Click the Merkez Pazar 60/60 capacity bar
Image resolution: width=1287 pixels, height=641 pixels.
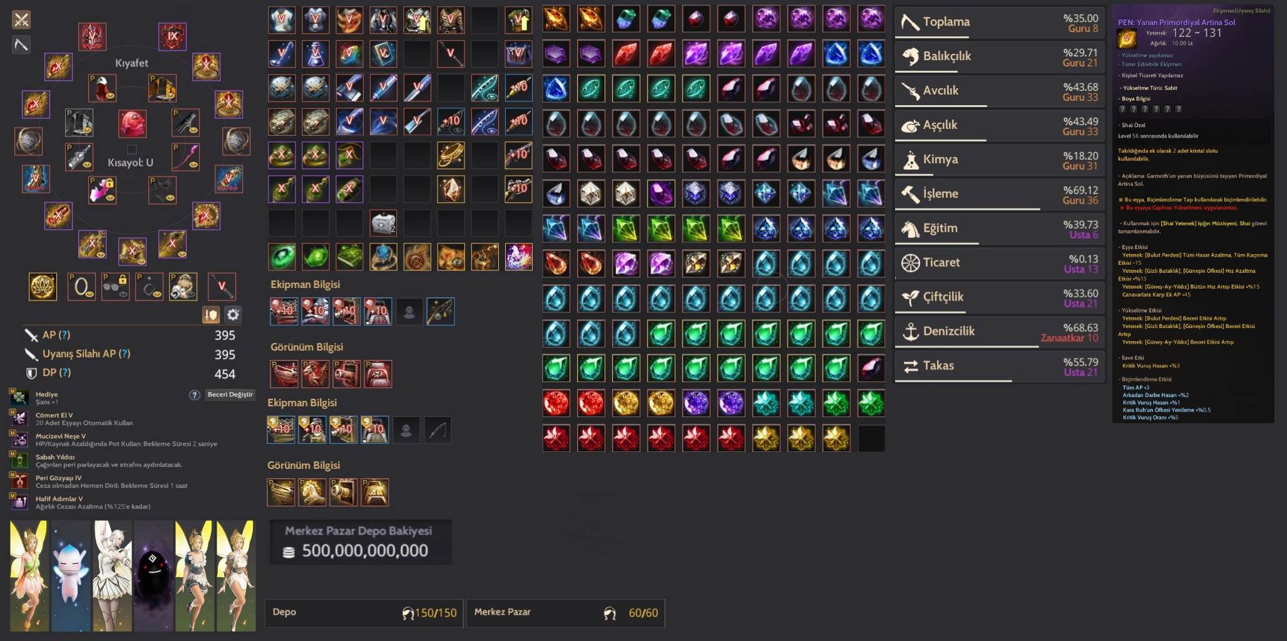pos(566,613)
